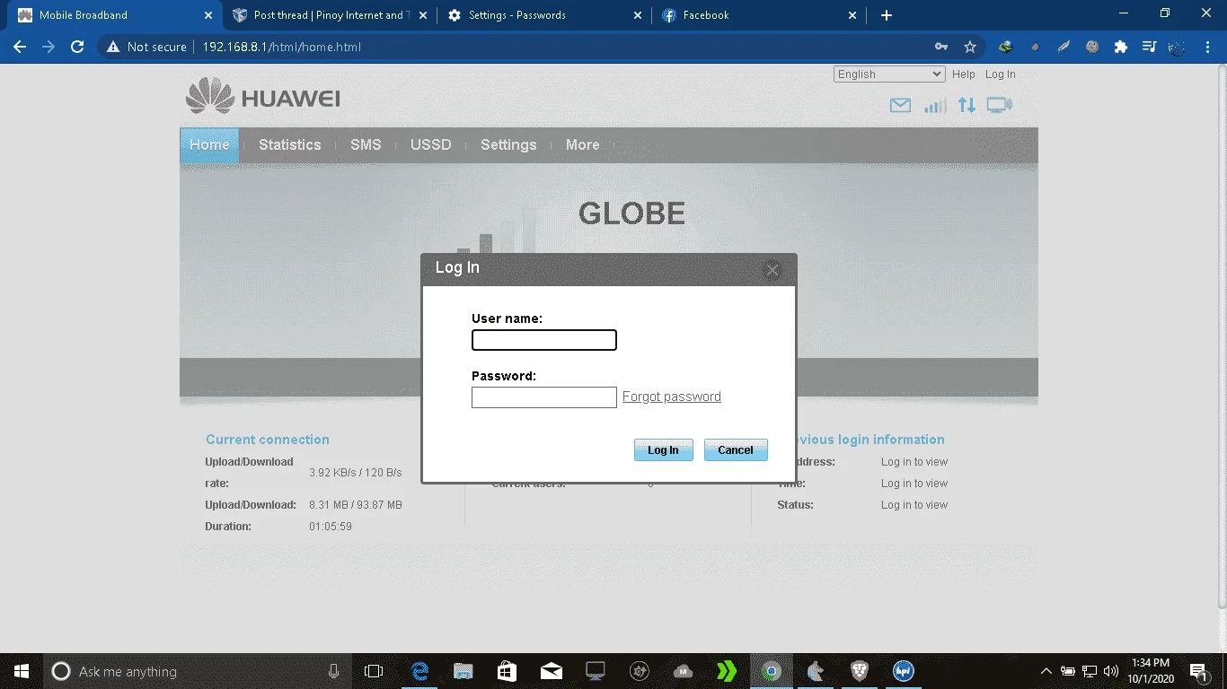The image size is (1227, 689).
Task: Close the Mobile Broadband tab
Action: [x=208, y=15]
